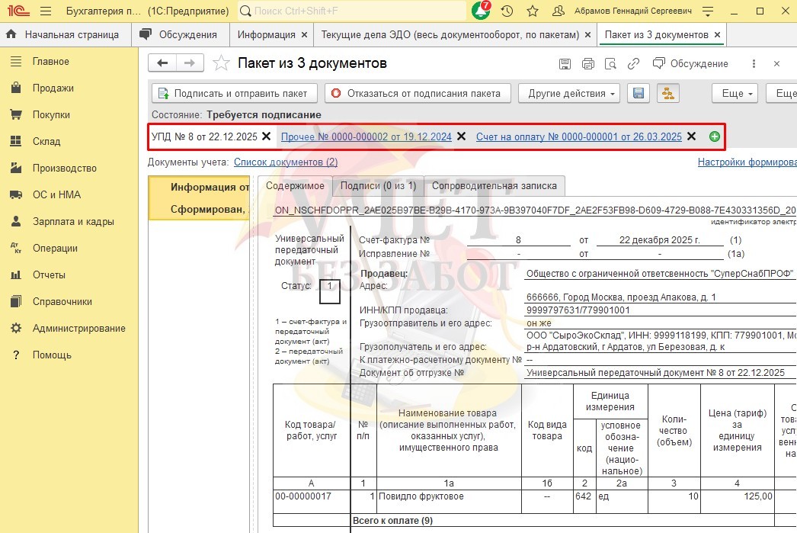
Task: Click the print icon in document header
Action: click(587, 64)
